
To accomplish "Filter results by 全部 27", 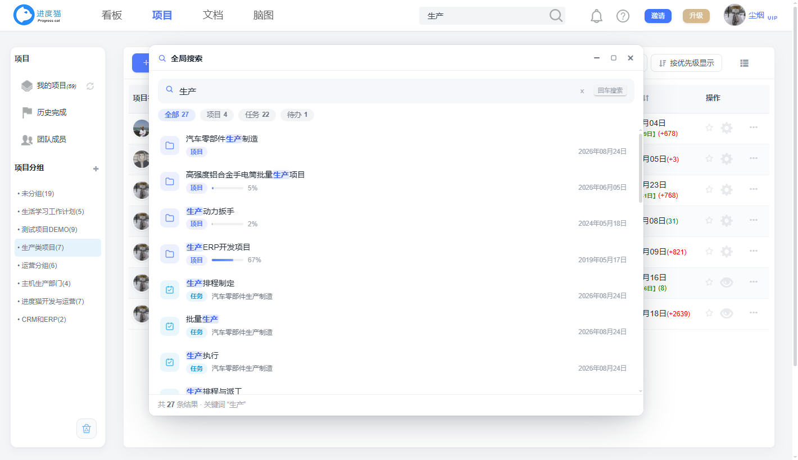I will coord(176,115).
